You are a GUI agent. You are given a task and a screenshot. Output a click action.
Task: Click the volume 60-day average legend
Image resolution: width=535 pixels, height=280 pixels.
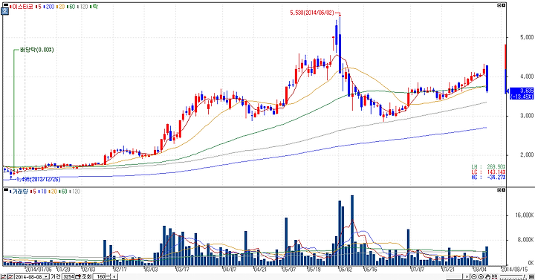click(x=62, y=192)
